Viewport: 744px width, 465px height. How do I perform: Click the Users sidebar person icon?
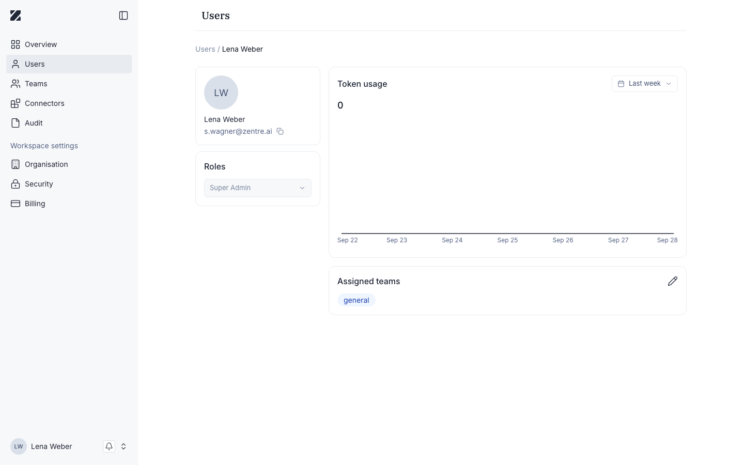coord(16,64)
